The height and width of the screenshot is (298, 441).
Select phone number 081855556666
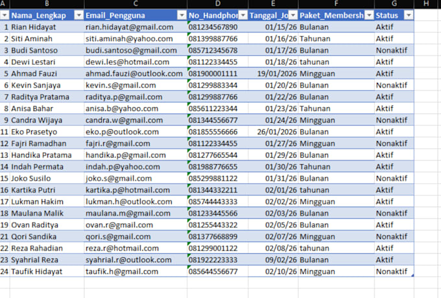218,132
